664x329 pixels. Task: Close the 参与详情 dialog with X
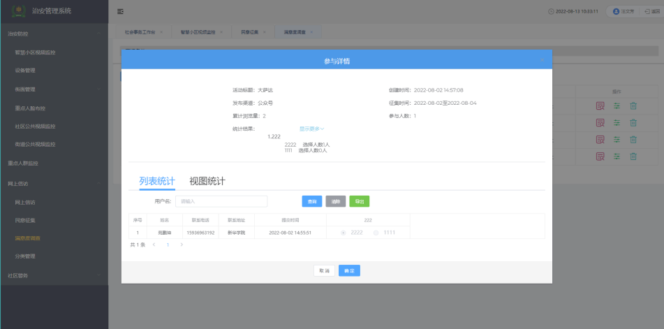[x=541, y=61]
